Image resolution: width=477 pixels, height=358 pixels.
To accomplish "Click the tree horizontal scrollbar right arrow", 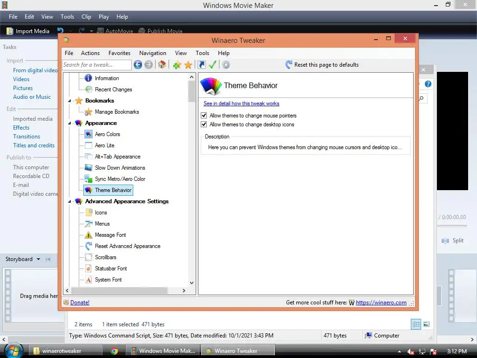I will pos(184,291).
